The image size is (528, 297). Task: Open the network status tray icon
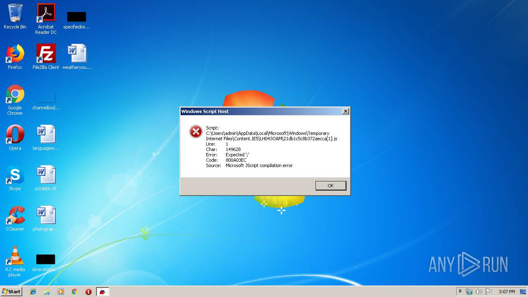point(469,292)
